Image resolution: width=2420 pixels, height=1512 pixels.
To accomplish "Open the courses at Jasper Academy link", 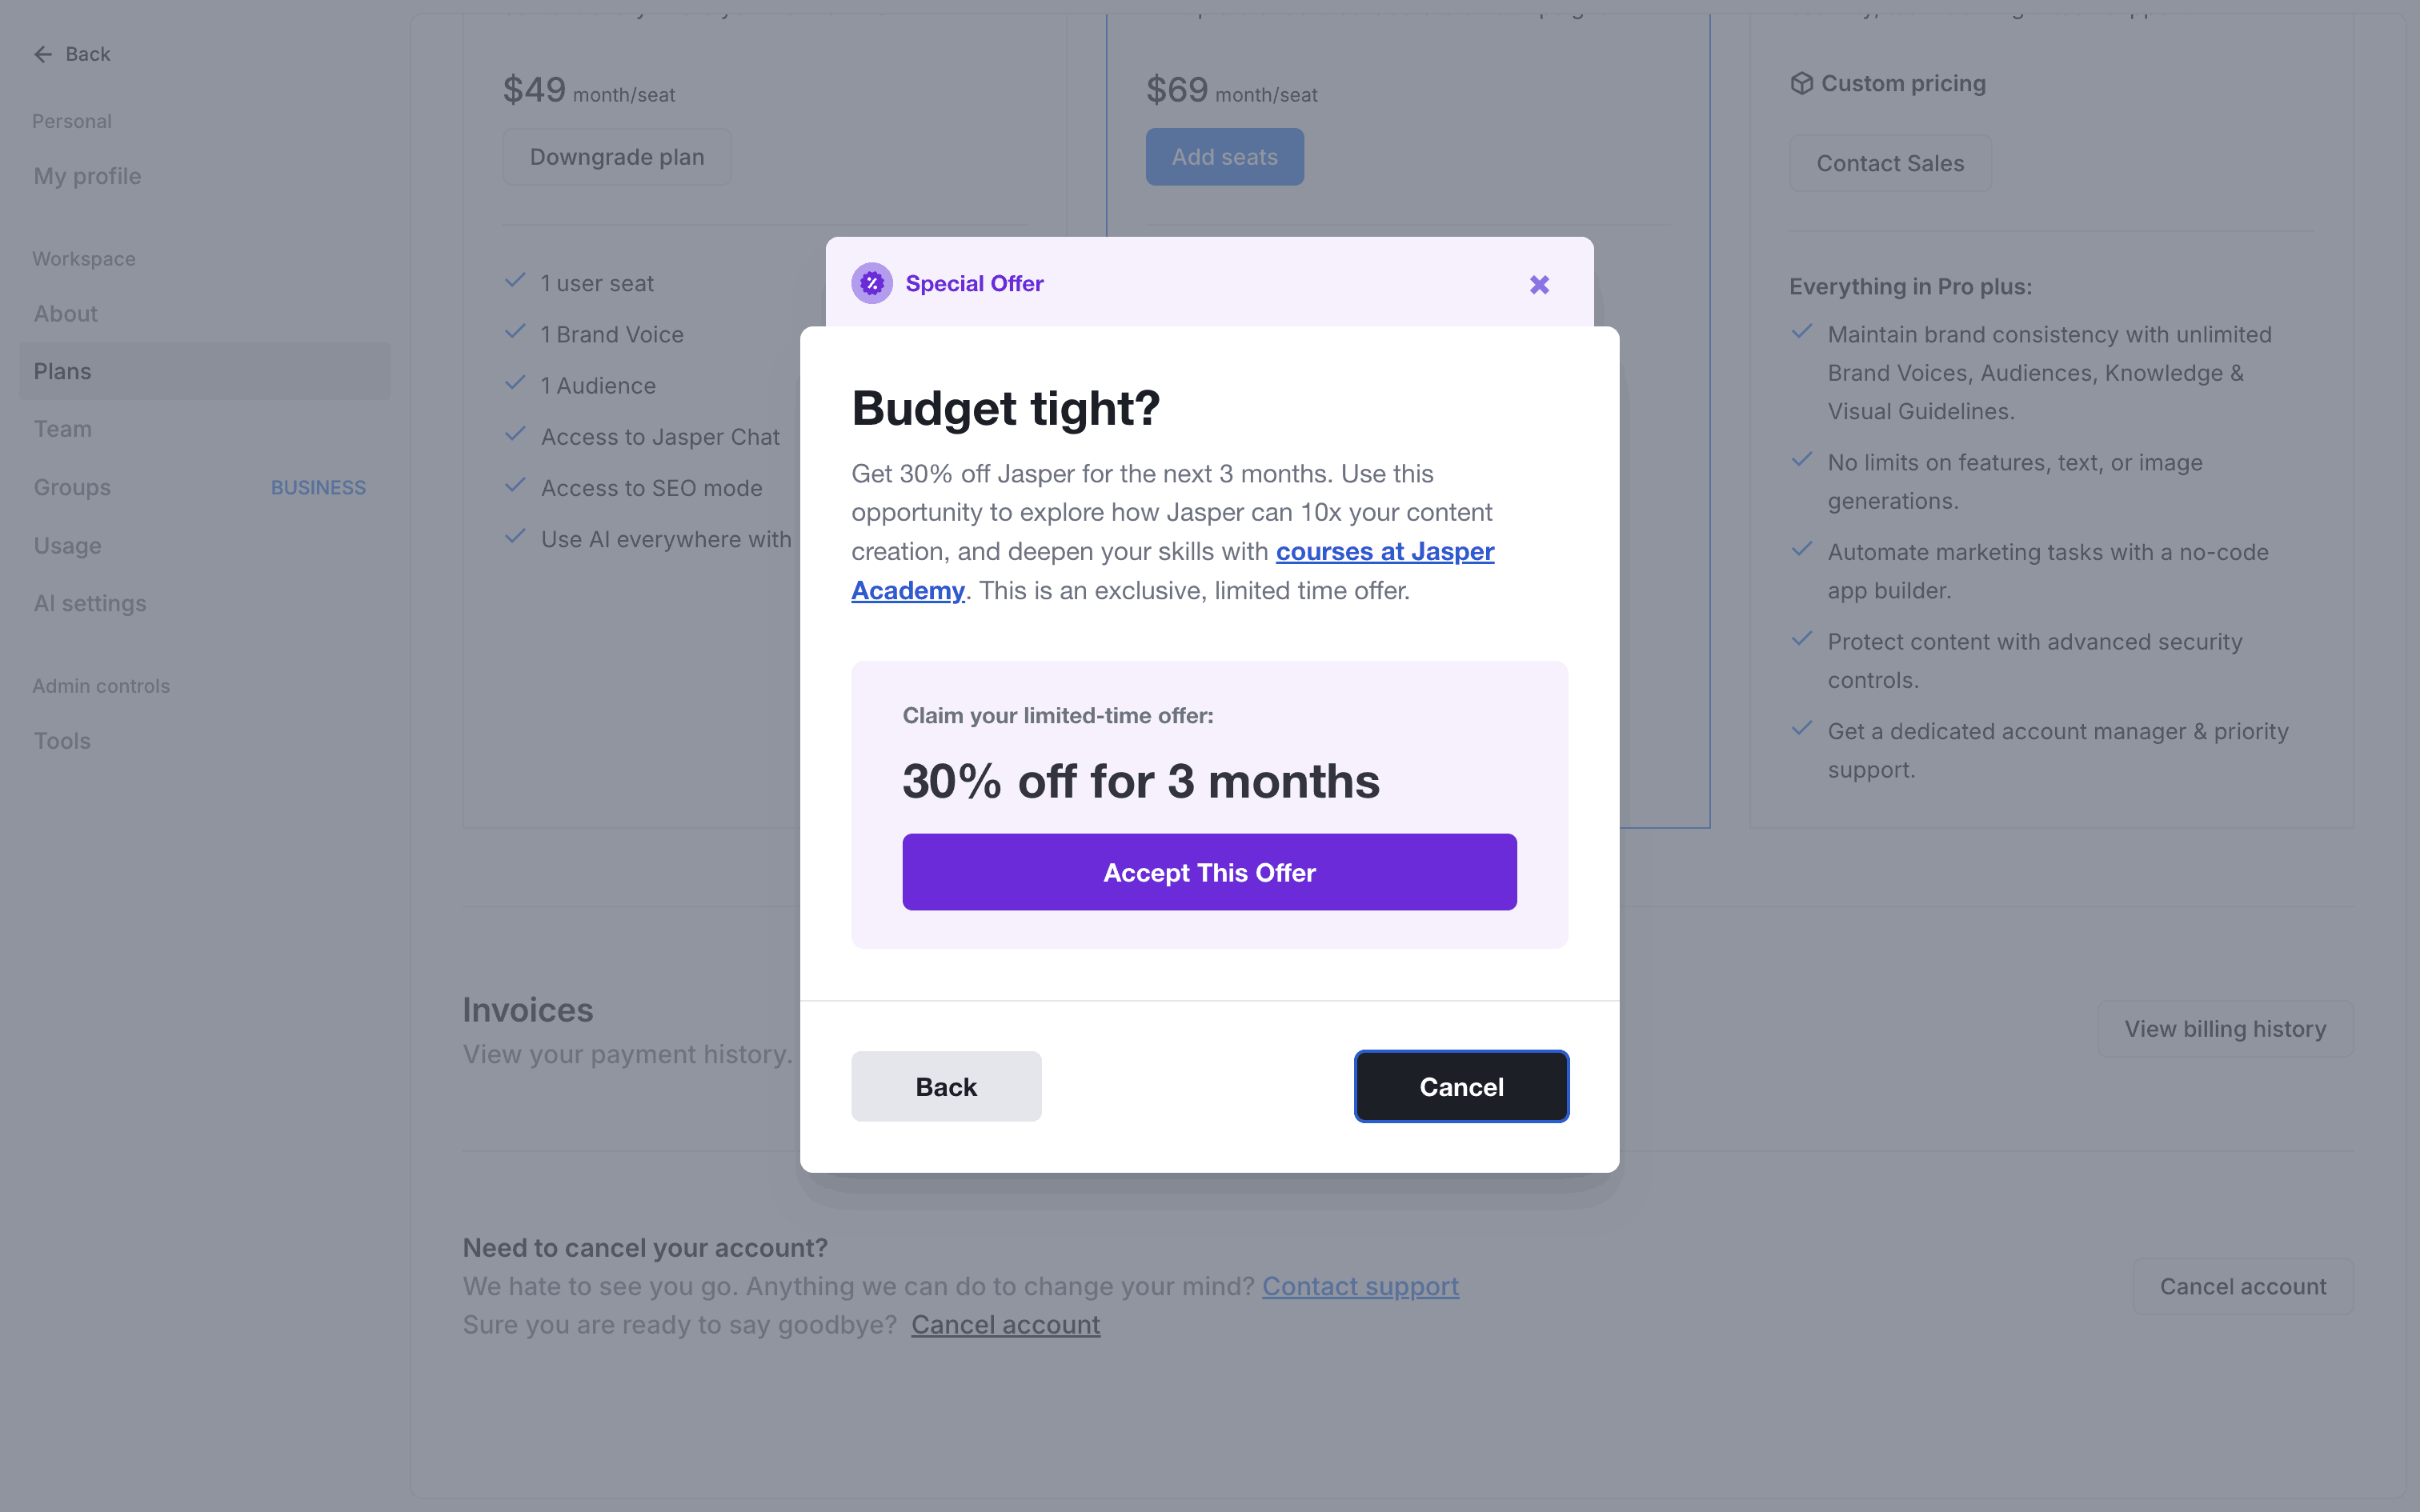I will 1384,552.
